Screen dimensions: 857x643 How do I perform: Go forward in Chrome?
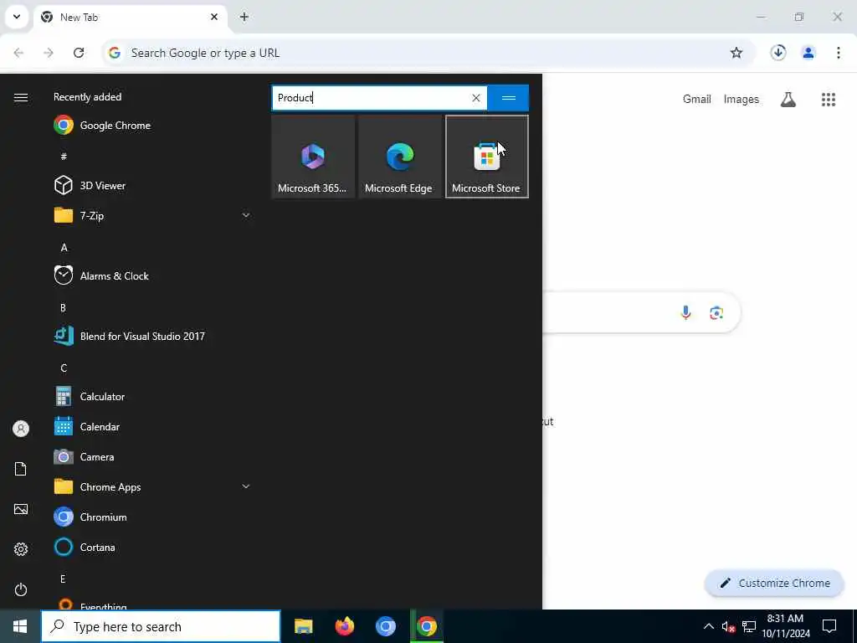tap(48, 53)
